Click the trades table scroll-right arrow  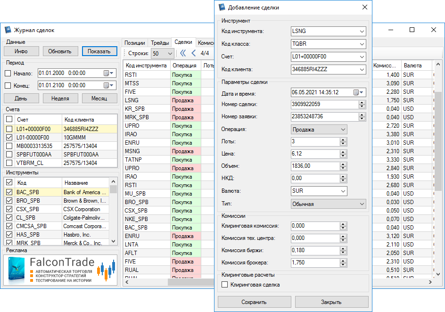430,282
